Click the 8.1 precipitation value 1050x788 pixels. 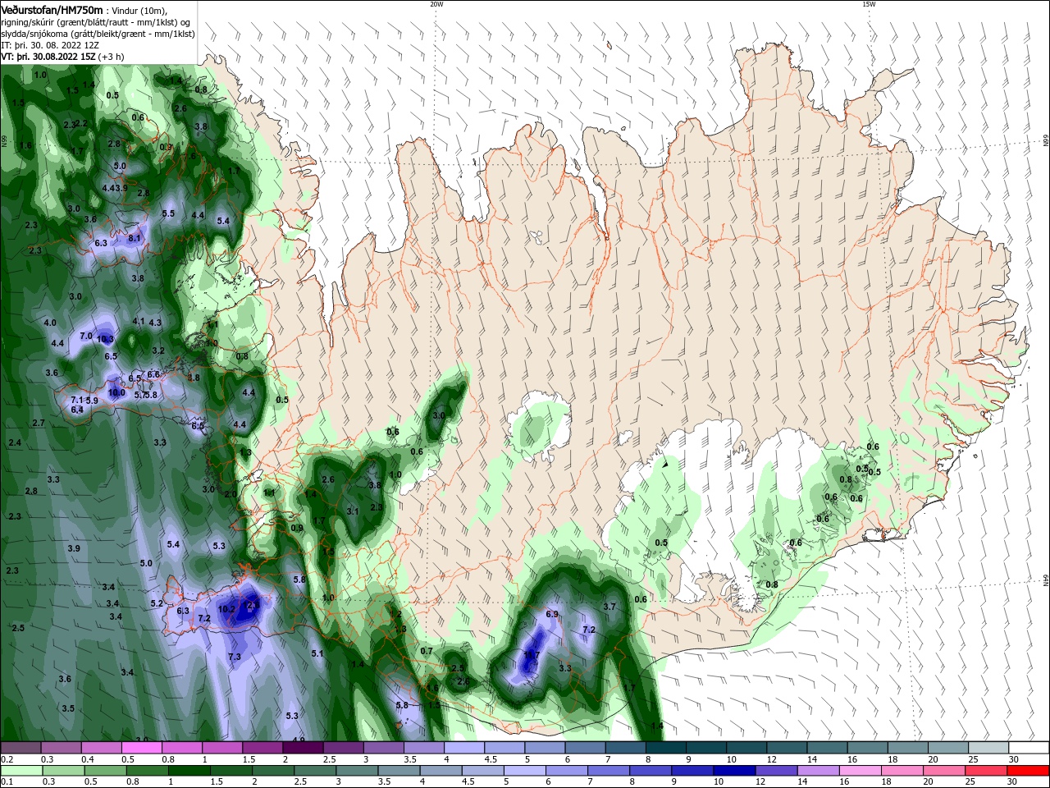click(x=135, y=238)
